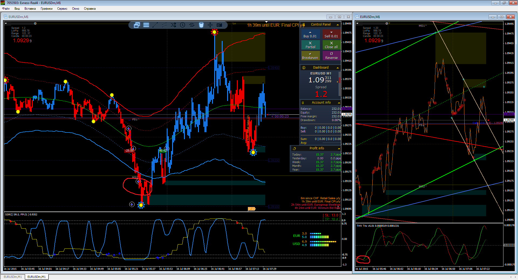Image resolution: width=518 pixels, height=280 pixels.
Task: Click the SSRC indicator label
Action: pos(21,215)
